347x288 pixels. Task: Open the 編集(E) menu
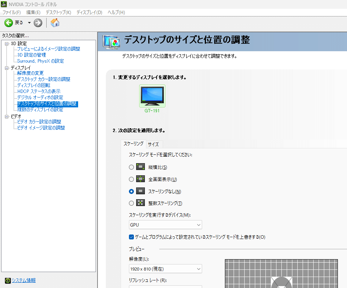pyautogui.click(x=33, y=13)
